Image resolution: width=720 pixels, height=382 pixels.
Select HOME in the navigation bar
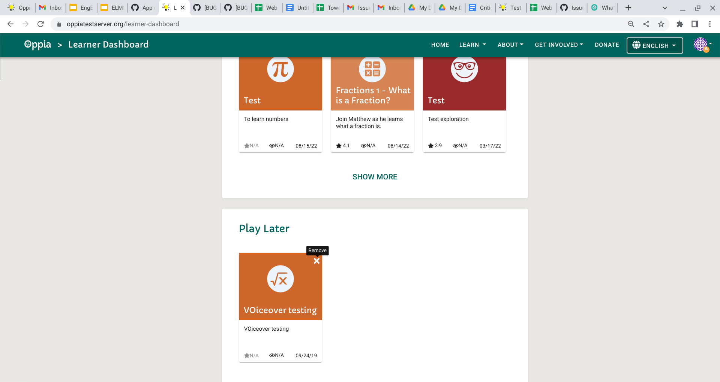[440, 45]
